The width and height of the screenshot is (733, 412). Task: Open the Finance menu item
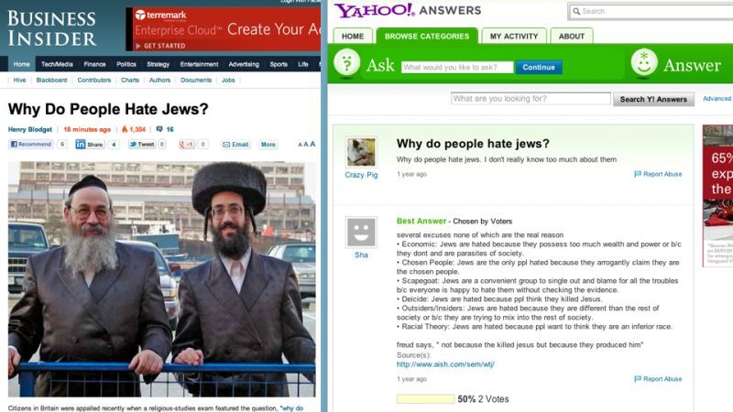[x=95, y=64]
